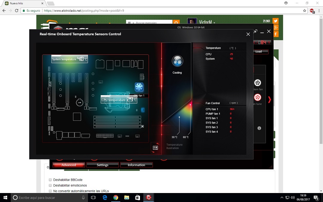Click the Chrome address bar URL

tap(84, 10)
